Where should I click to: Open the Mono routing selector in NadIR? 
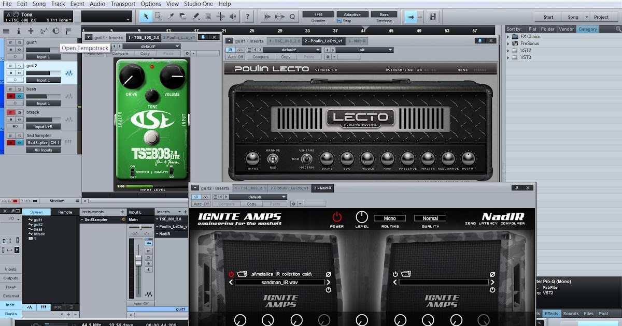390,218
